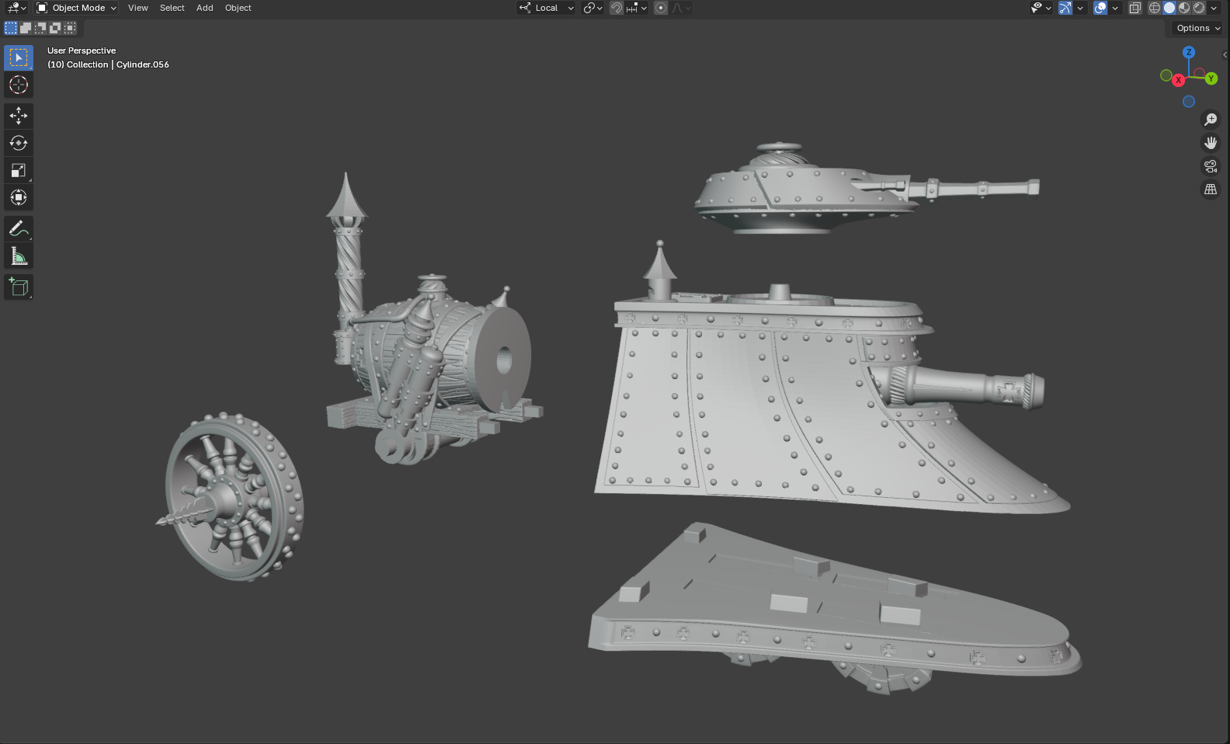Select the Select Box tool
The width and height of the screenshot is (1230, 744).
pos(19,57)
